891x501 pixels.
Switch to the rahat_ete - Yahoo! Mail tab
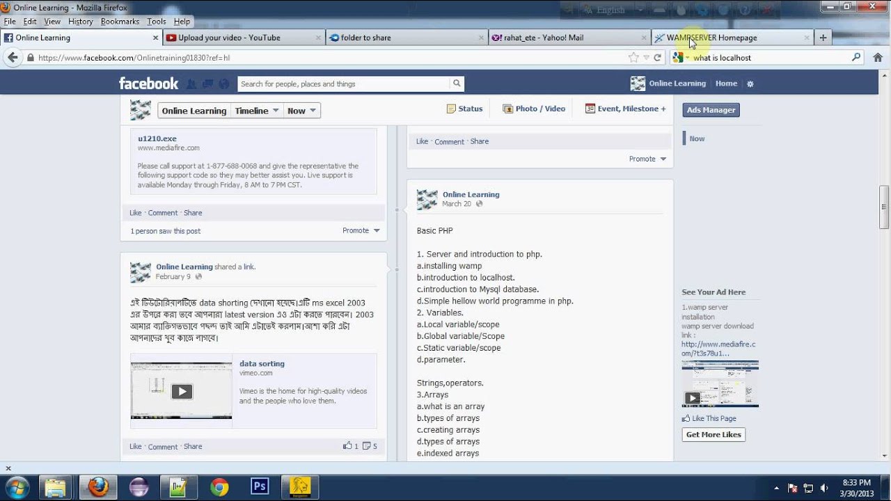tap(569, 38)
